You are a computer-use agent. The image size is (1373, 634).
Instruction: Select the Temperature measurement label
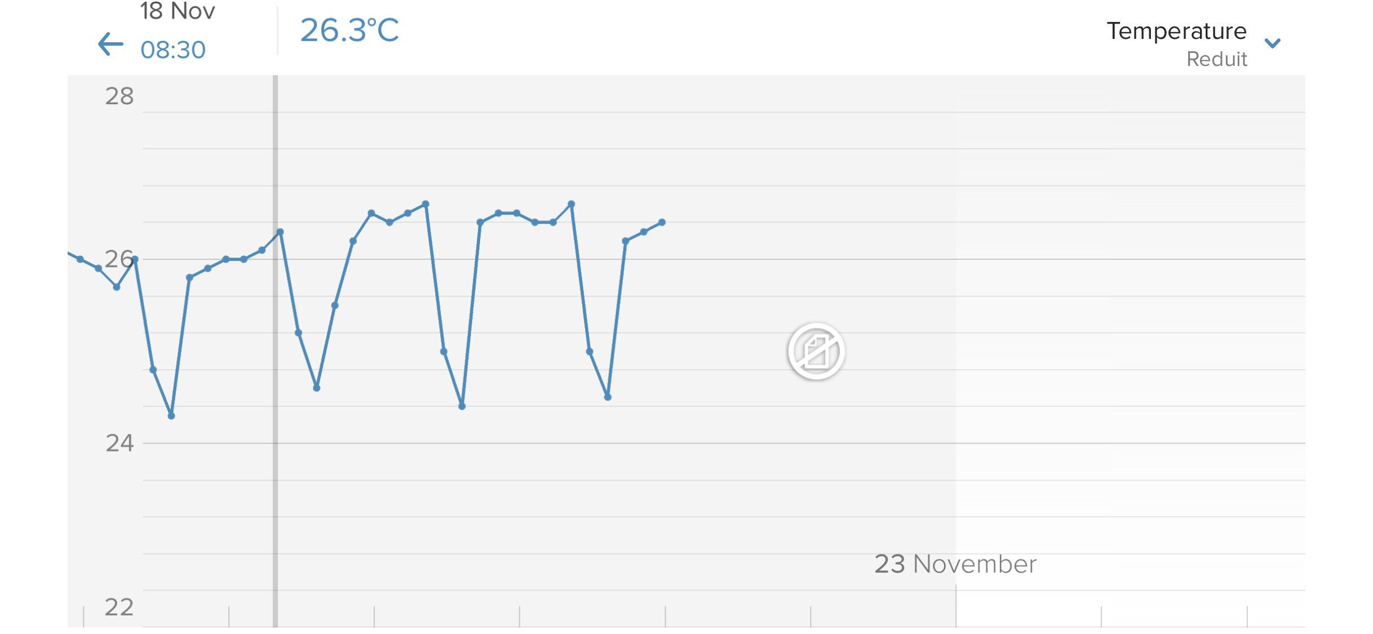1176,31
